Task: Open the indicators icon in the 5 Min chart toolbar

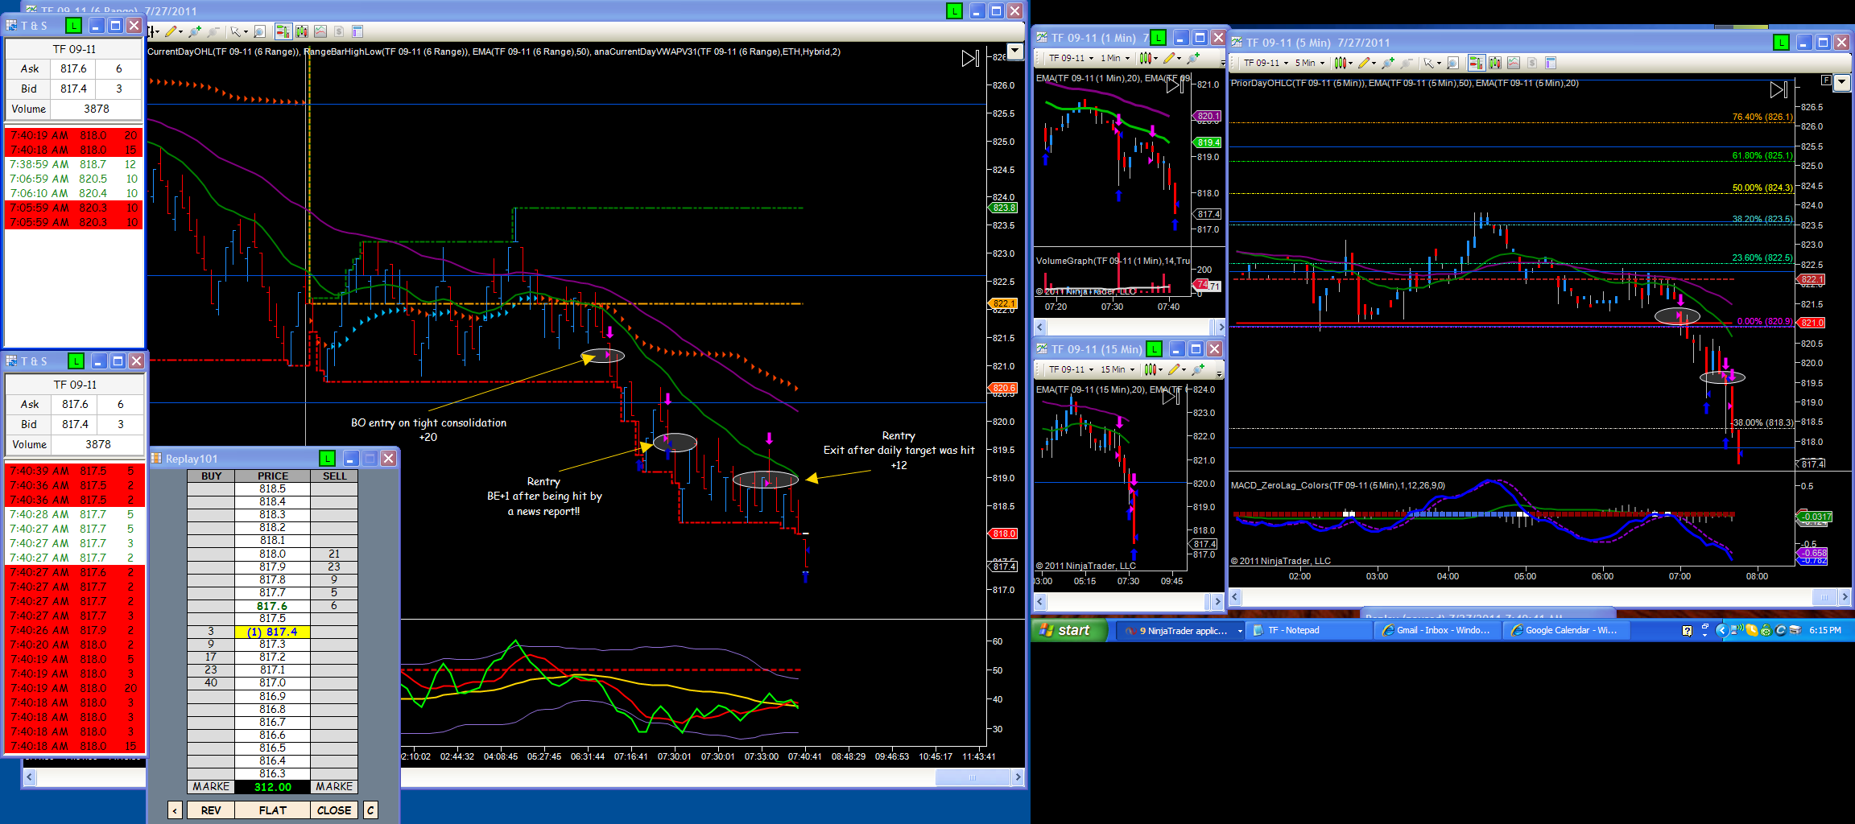Action: point(1495,63)
